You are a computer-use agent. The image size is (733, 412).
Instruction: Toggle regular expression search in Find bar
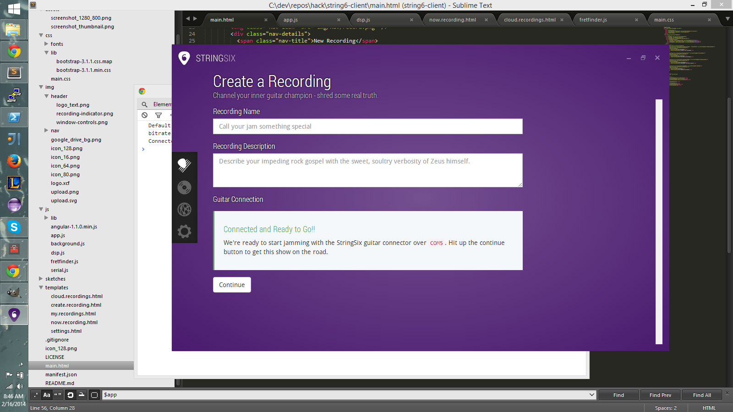[35, 395]
